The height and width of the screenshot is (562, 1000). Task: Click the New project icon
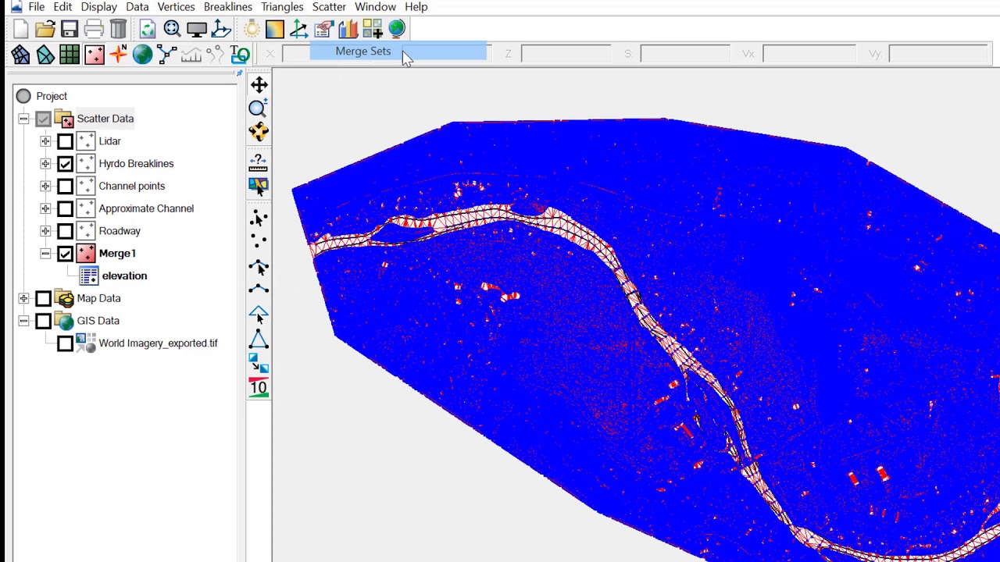[20, 30]
